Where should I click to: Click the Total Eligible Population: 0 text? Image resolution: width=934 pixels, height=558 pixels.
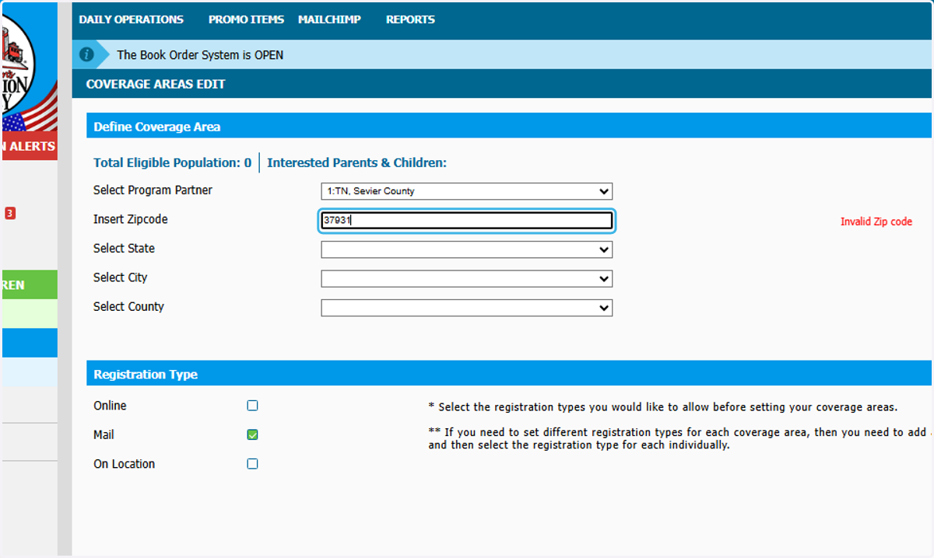click(x=172, y=162)
